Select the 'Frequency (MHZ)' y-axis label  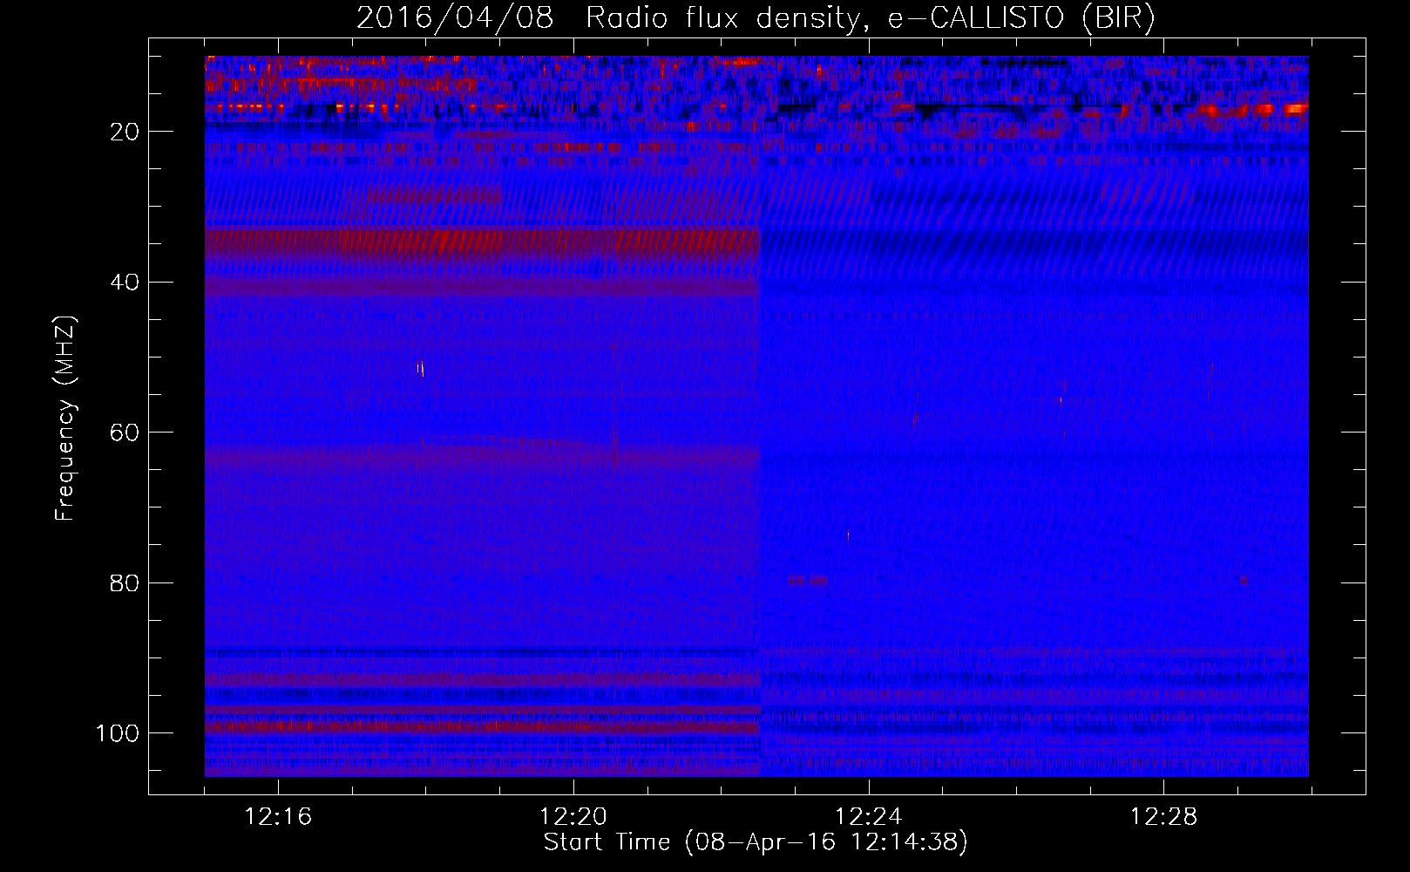(65, 419)
